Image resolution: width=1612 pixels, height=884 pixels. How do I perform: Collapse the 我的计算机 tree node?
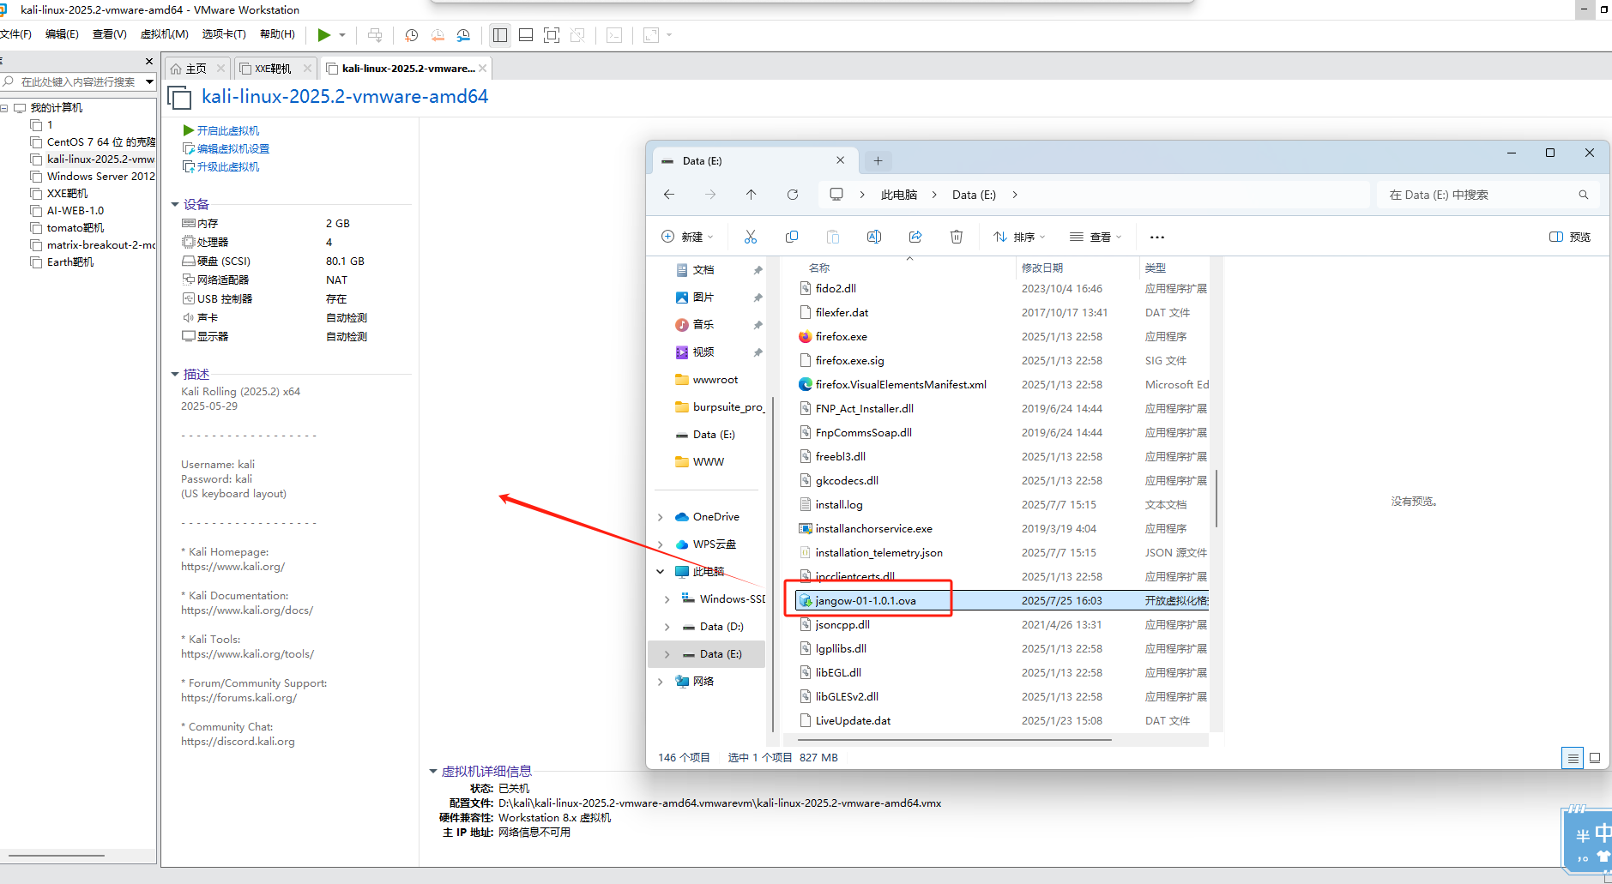pyautogui.click(x=4, y=108)
